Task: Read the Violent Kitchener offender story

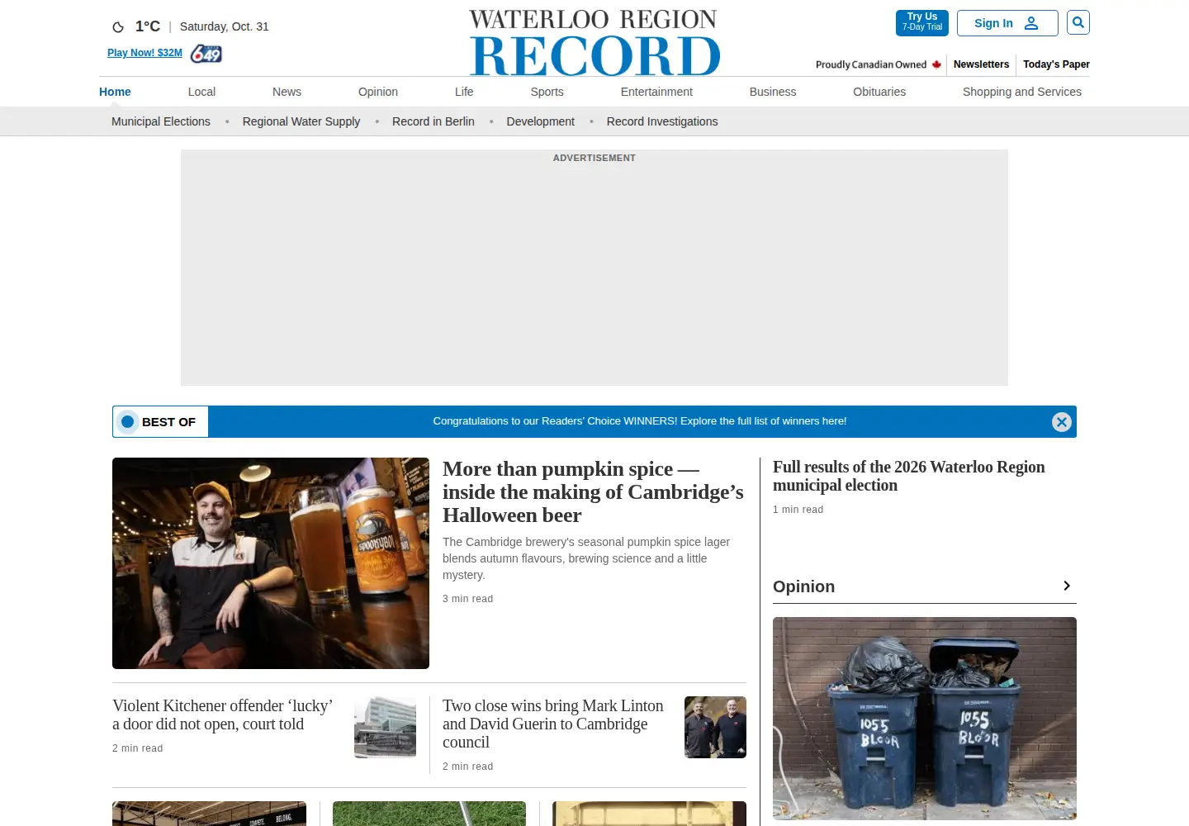Action: pos(223,714)
